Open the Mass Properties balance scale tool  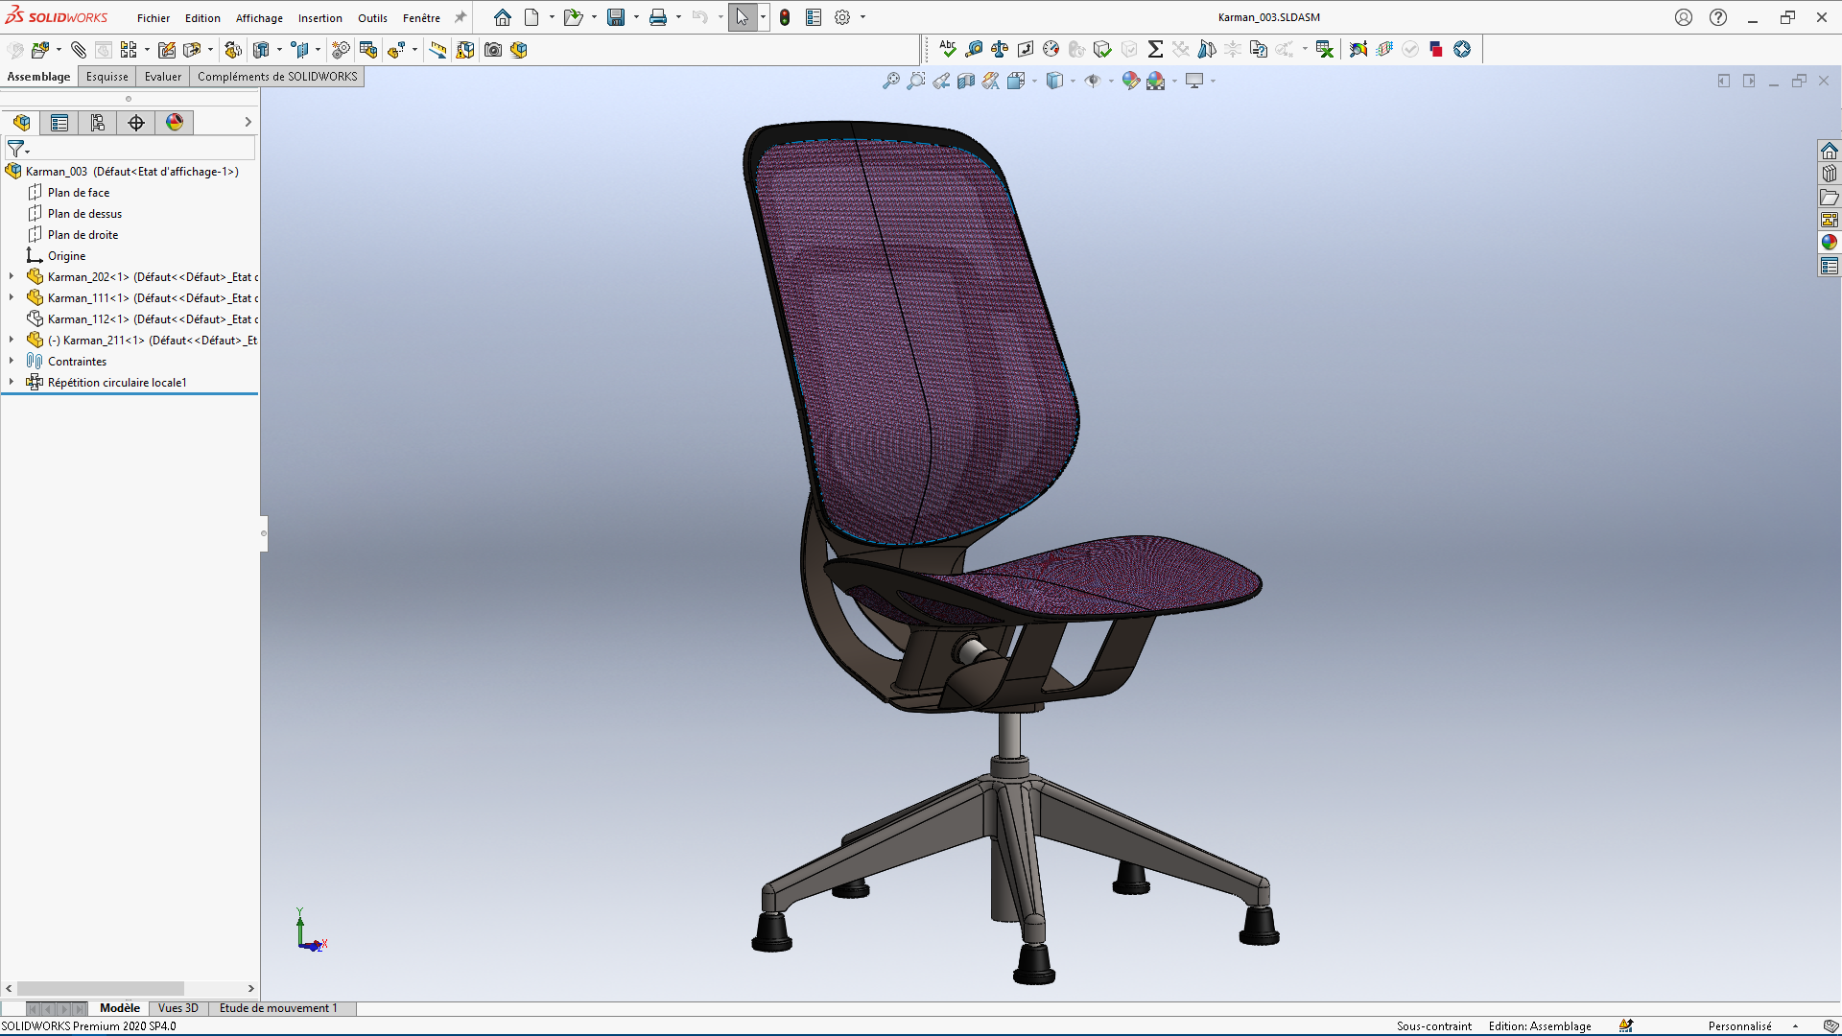(1000, 49)
